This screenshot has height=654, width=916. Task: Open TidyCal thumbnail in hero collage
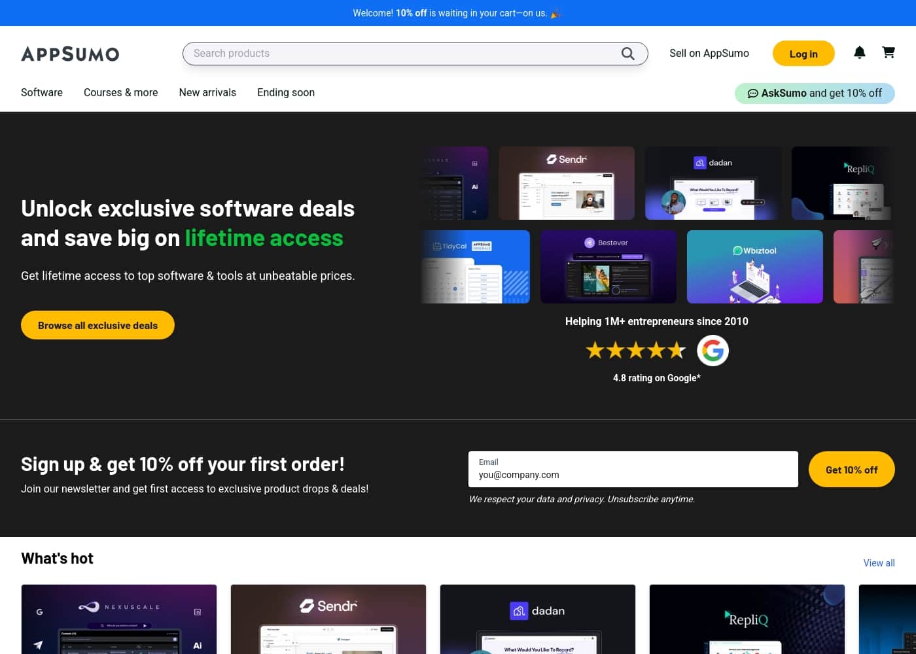476,267
